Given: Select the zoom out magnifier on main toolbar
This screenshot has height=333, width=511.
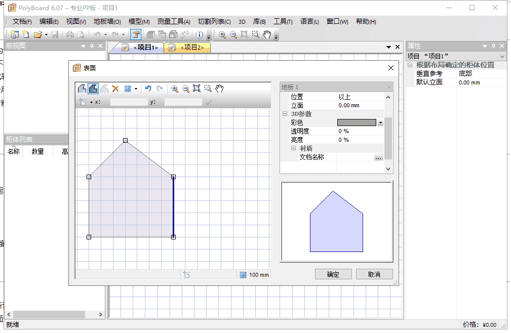Looking at the screenshot, I should point(233,34).
